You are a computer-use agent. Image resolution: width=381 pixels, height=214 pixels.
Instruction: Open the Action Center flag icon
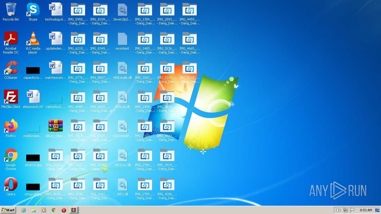(x=353, y=210)
